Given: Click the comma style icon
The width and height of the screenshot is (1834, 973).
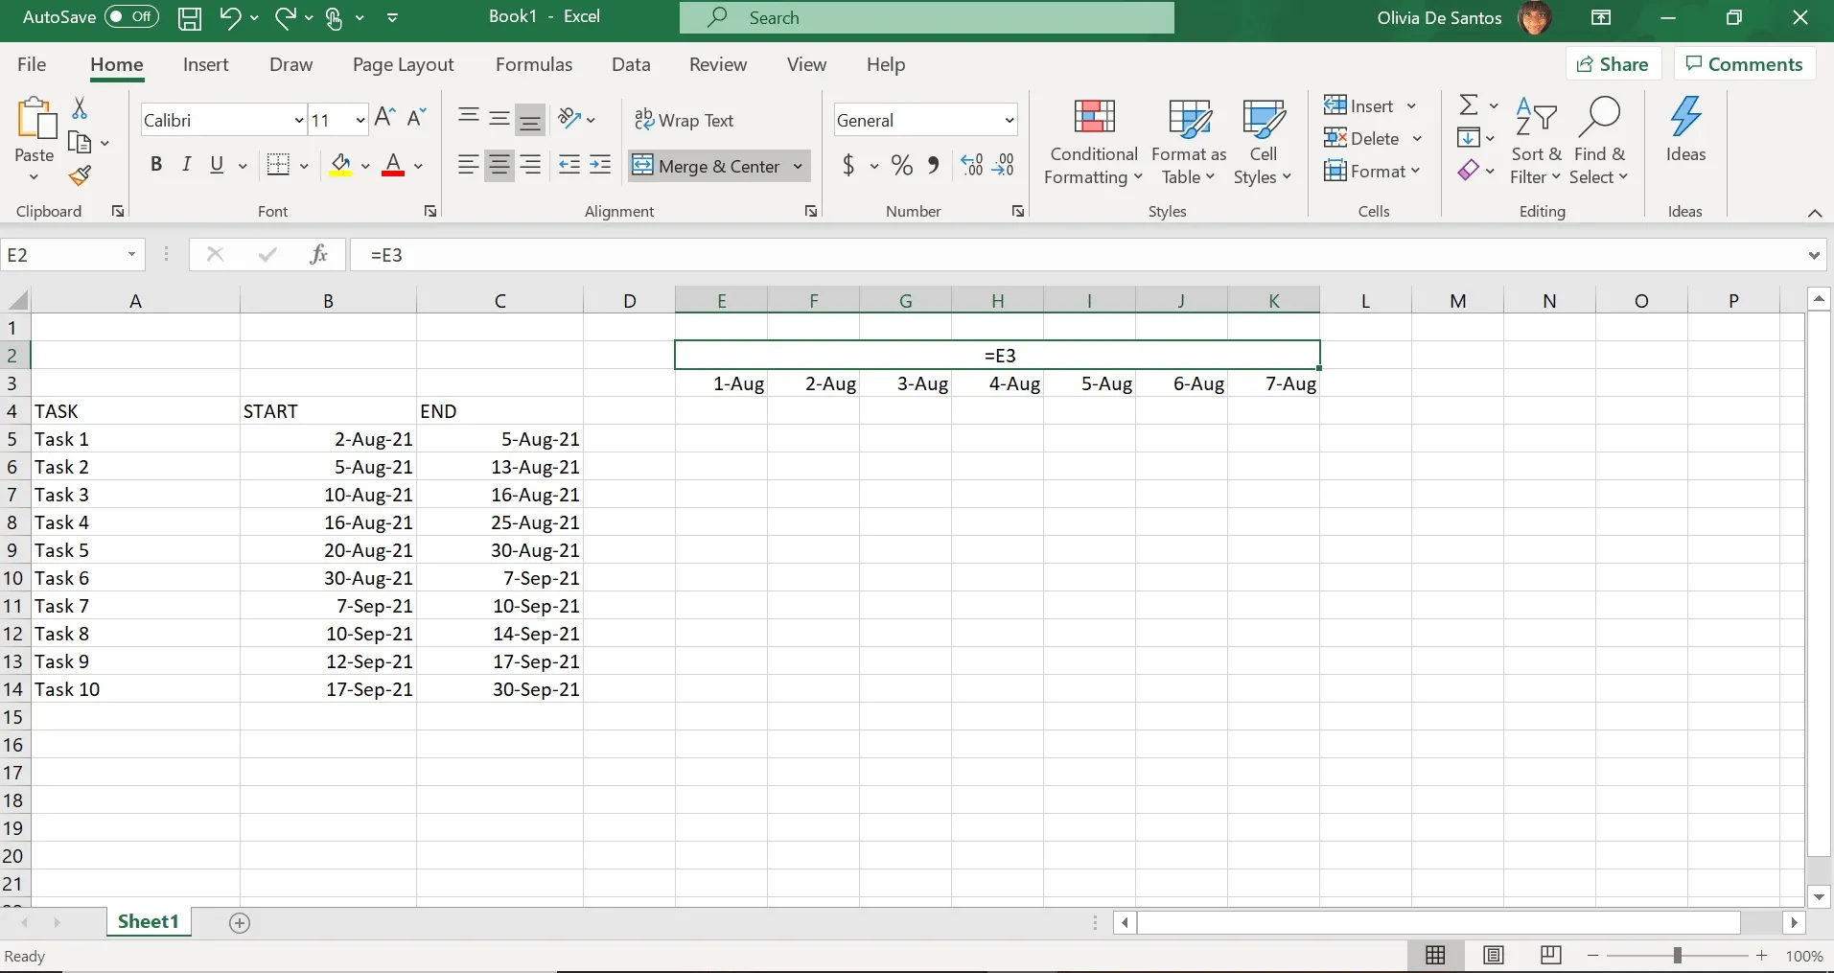Looking at the screenshot, I should (934, 165).
